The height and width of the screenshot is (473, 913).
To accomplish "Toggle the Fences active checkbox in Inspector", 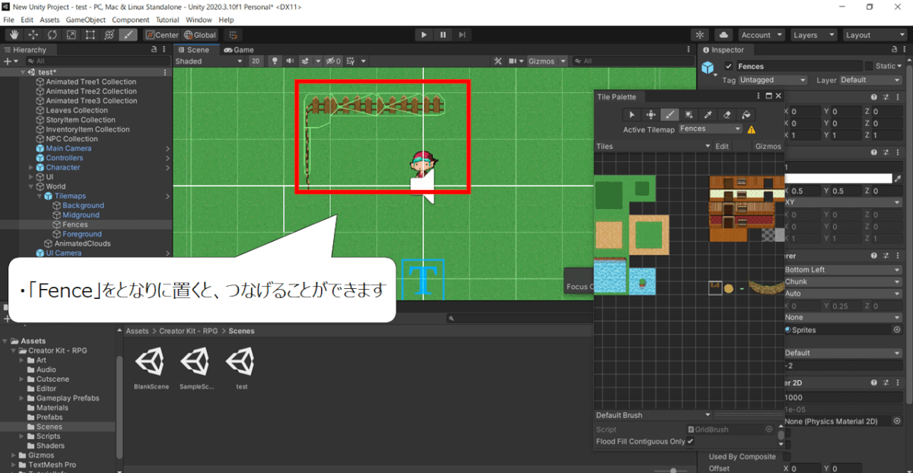I will pyautogui.click(x=729, y=66).
